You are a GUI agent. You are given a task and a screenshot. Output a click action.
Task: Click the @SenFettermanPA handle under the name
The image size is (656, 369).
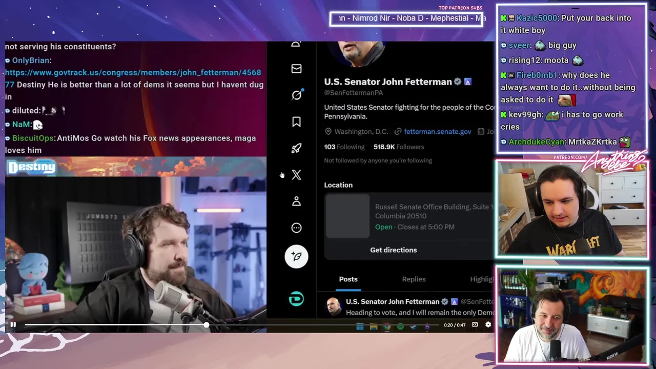point(353,93)
